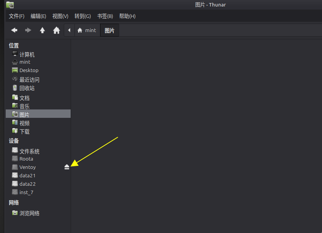Open the 书签(B) menu
This screenshot has height=233, width=322.
point(105,16)
